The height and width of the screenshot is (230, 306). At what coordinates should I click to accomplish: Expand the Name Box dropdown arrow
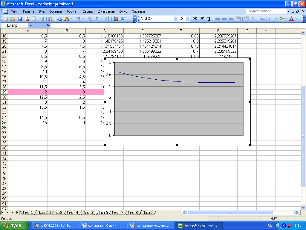tap(31, 25)
